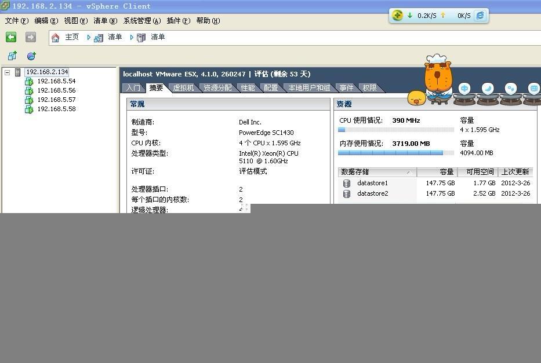Click the new resource pool toolbar icon
541x363 pixels.
(31, 56)
